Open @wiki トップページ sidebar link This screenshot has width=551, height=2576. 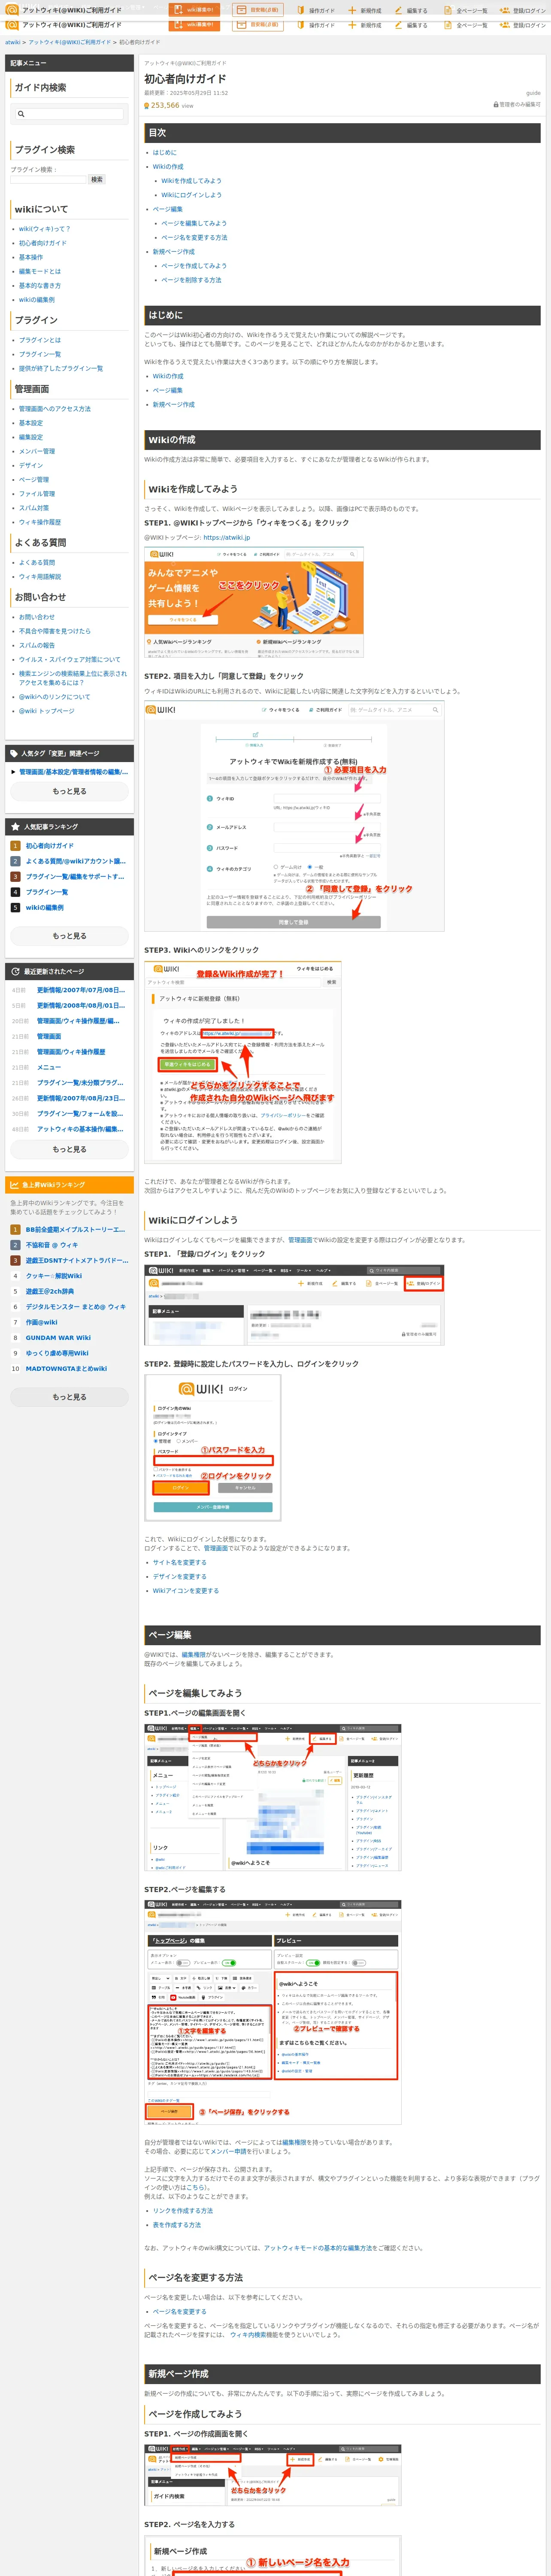[x=47, y=711]
